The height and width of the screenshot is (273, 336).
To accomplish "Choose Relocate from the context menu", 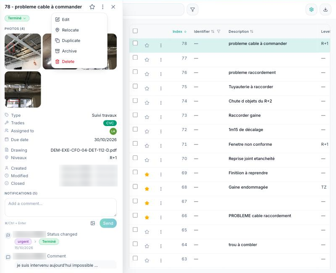I will (x=79, y=30).
